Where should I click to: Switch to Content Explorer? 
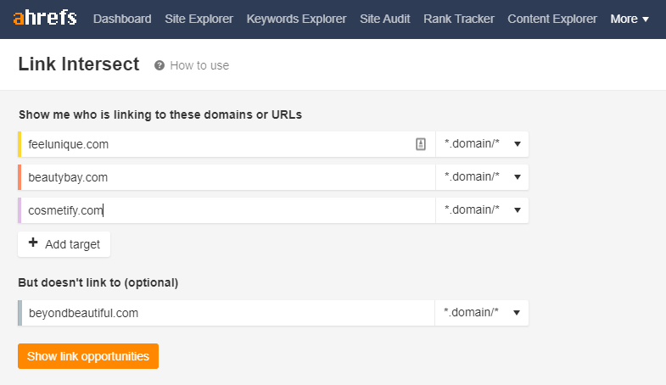pos(552,19)
